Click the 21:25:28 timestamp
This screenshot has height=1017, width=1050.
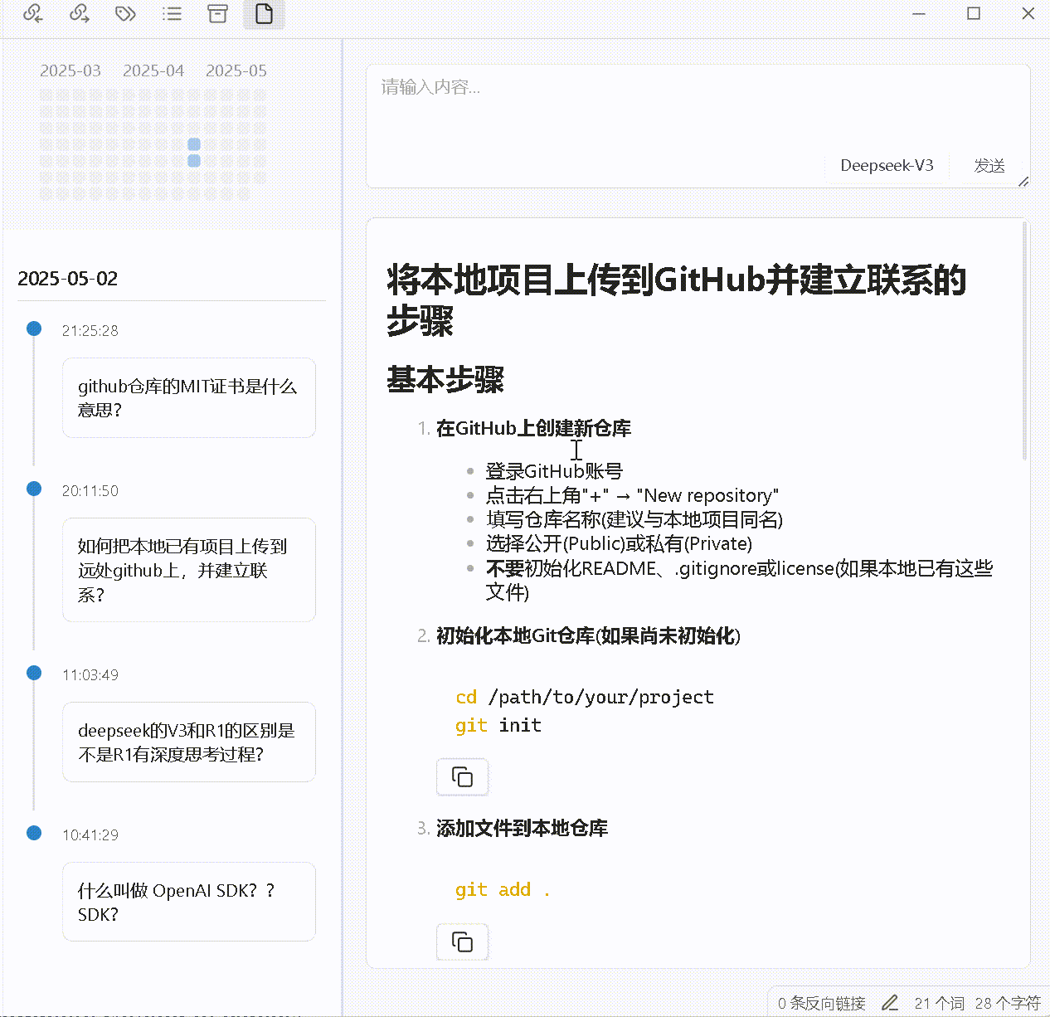(90, 331)
